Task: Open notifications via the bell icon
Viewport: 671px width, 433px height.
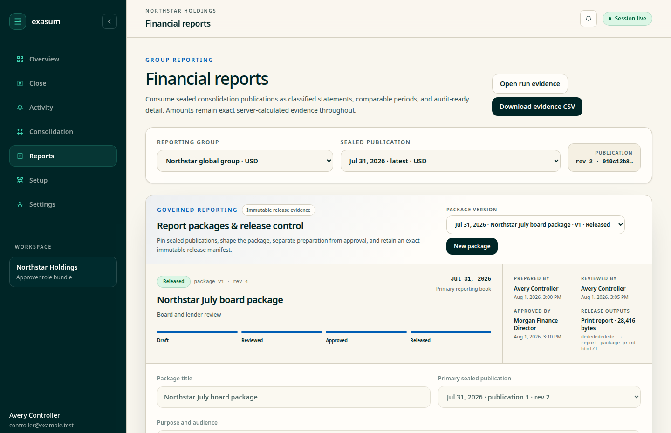Action: pyautogui.click(x=589, y=19)
